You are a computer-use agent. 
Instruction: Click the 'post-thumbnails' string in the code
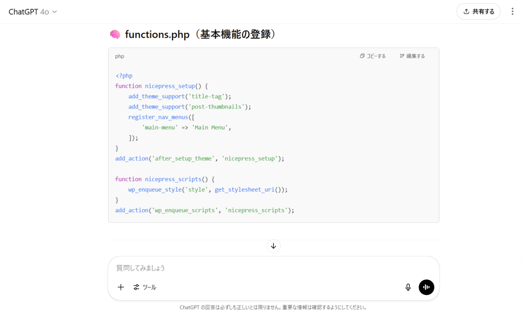point(218,107)
